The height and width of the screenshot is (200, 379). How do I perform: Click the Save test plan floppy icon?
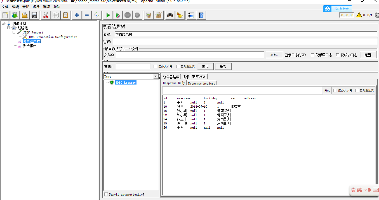pyautogui.click(x=34, y=15)
